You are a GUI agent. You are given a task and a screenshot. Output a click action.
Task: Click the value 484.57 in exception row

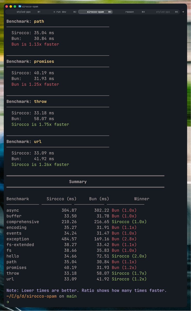(69, 239)
